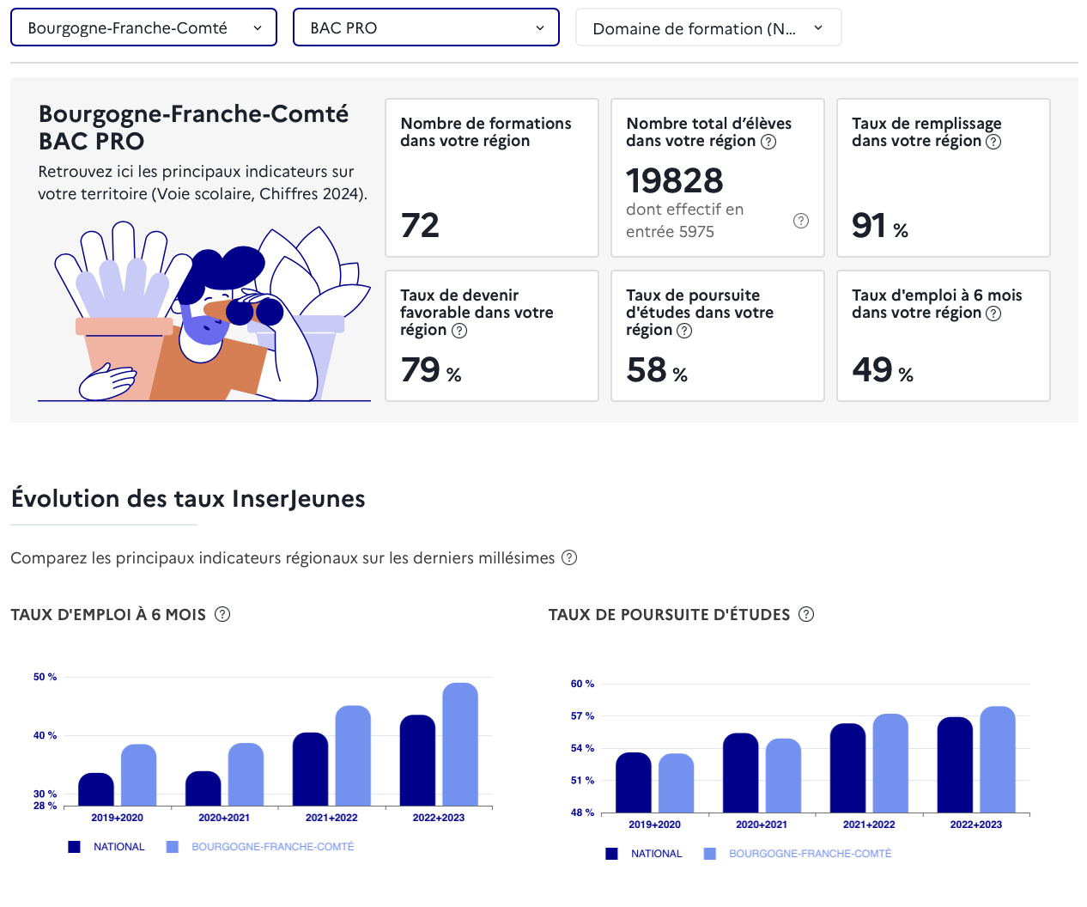Click the total students value 19828
Screen dimensions: 1087x907
tap(675, 180)
